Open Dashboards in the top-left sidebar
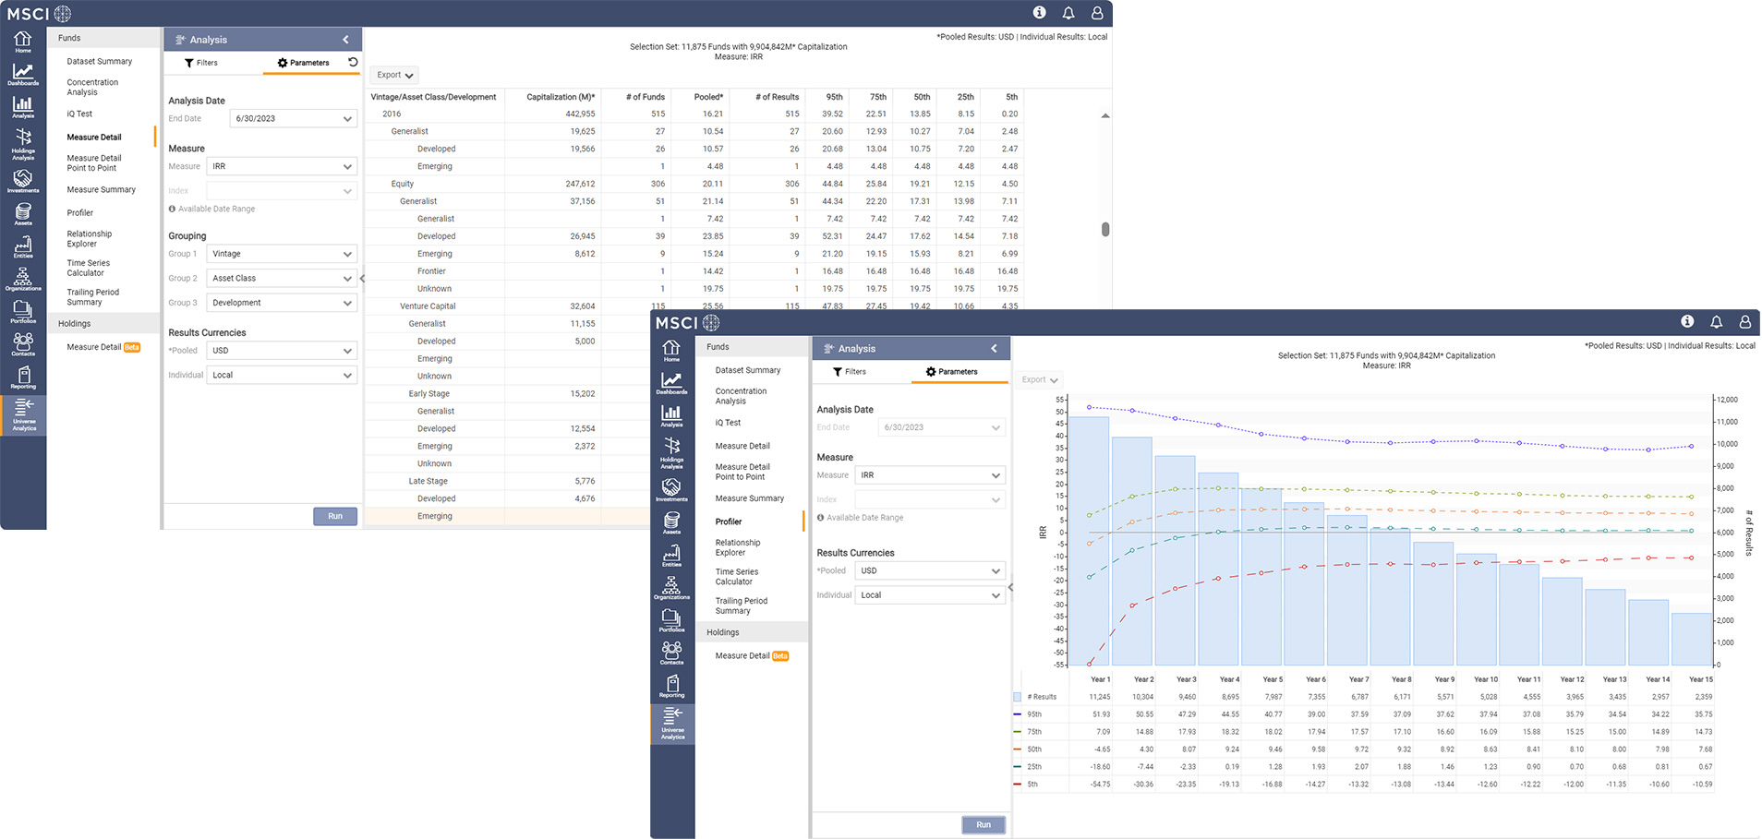Viewport: 1762px width, 839px height. [23, 74]
